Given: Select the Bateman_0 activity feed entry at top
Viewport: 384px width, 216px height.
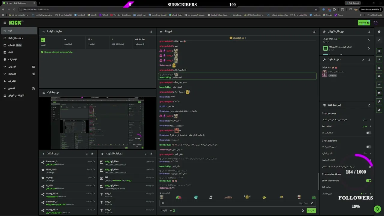Looking at the screenshot, I should [x=67, y=163].
